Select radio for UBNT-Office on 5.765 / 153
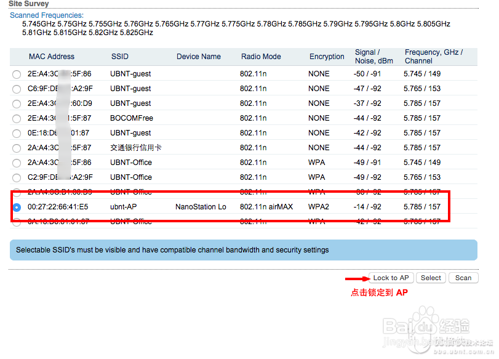Viewport: 499px width, 359px height. click(17, 177)
